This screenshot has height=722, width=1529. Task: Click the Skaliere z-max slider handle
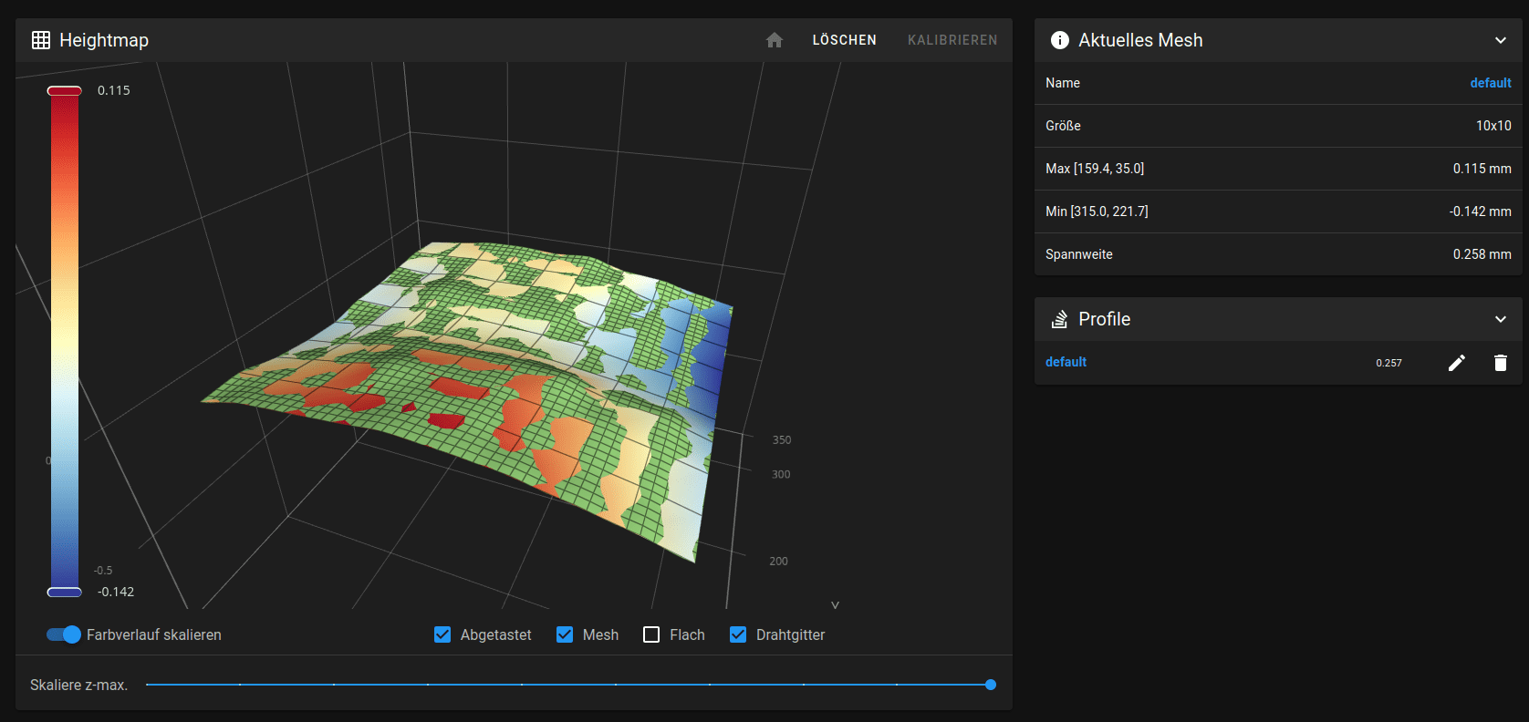991,685
